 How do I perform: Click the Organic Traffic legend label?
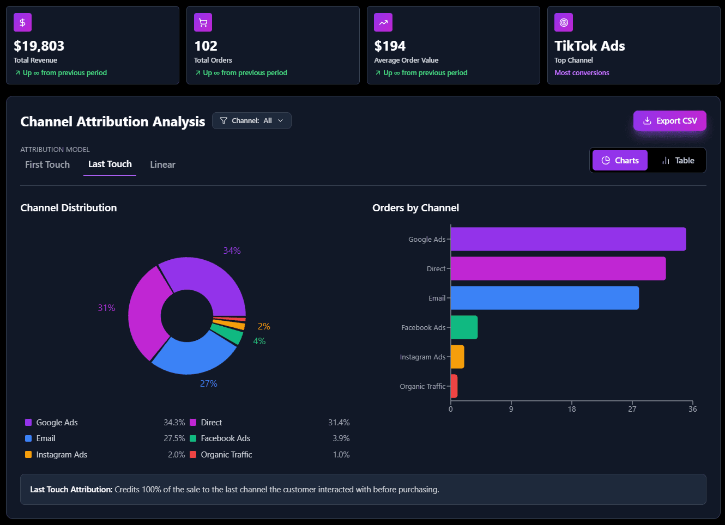point(226,454)
